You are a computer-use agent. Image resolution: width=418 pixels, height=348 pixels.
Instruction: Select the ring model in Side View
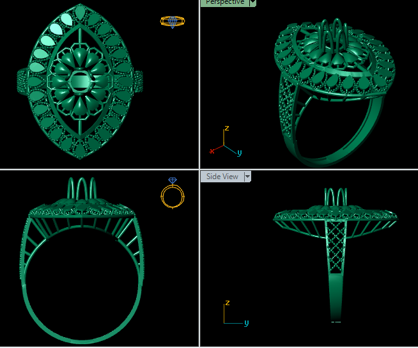(x=336, y=255)
